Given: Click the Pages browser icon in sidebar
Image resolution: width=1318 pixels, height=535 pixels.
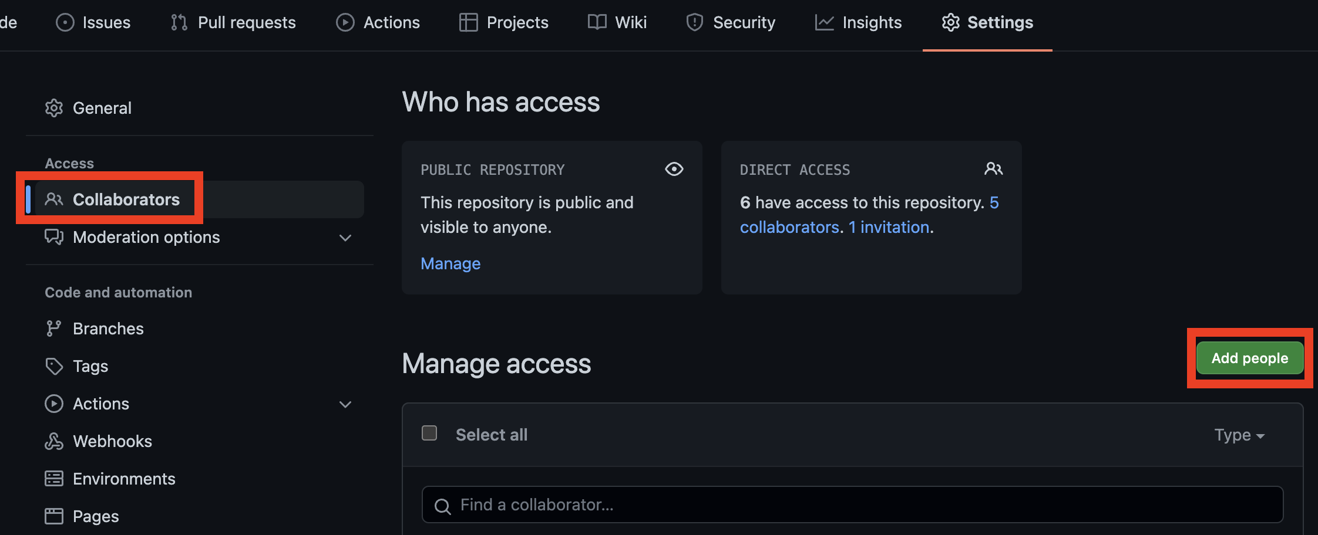Looking at the screenshot, I should click(54, 516).
